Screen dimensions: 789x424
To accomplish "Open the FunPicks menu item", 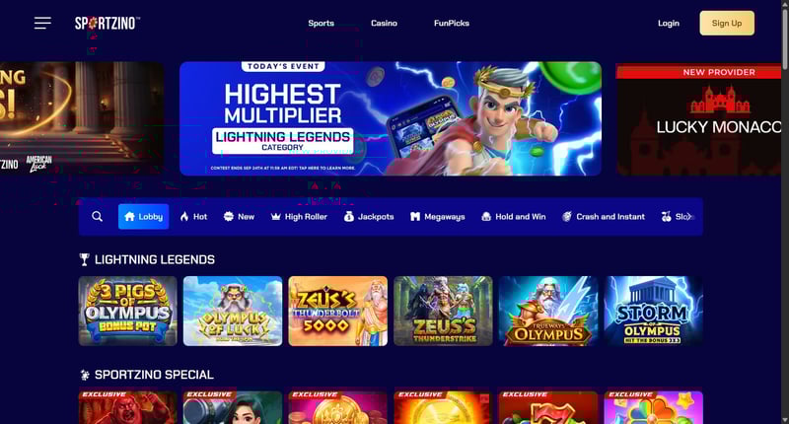I will coord(452,23).
